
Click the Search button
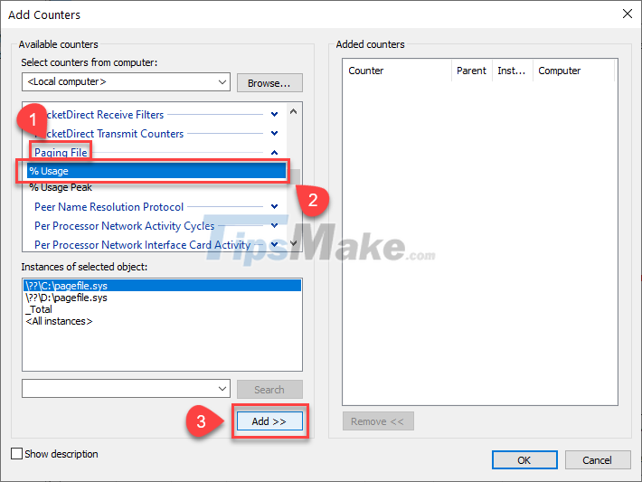point(269,390)
